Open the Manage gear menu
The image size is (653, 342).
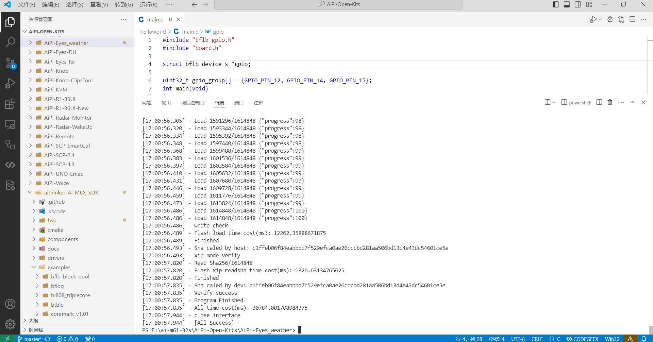(x=10, y=324)
